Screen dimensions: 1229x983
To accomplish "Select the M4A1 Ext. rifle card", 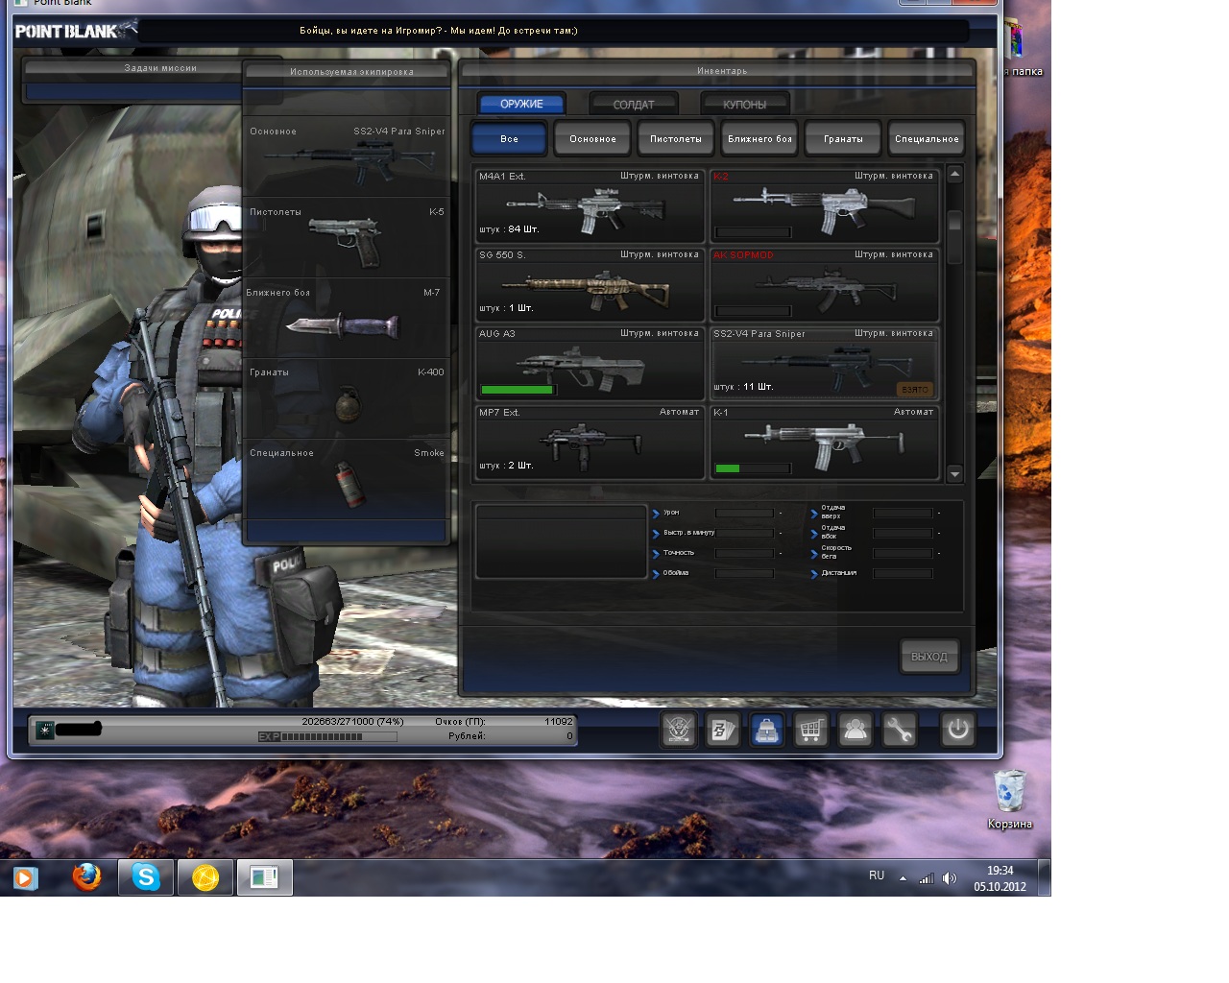I will pos(590,204).
